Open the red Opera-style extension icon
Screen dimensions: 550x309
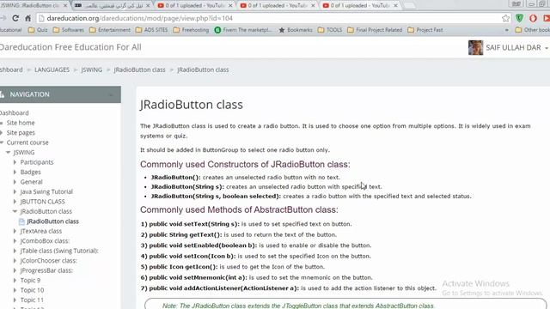click(x=533, y=18)
